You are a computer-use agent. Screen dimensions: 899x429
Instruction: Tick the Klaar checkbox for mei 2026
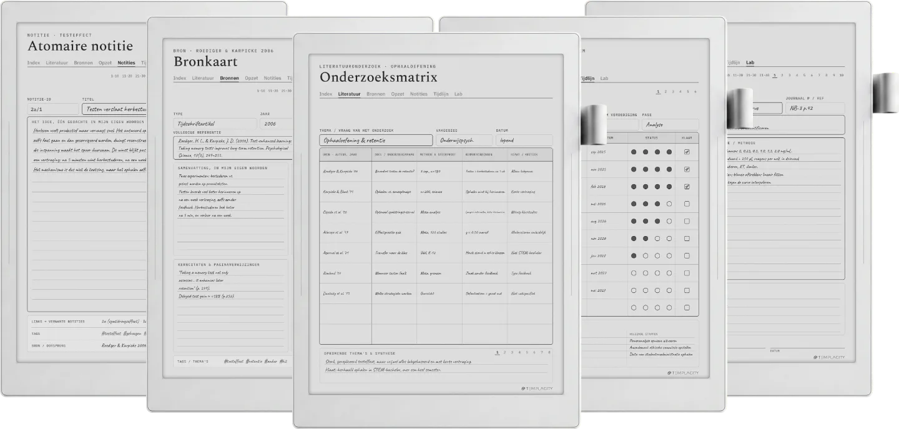tap(687, 204)
